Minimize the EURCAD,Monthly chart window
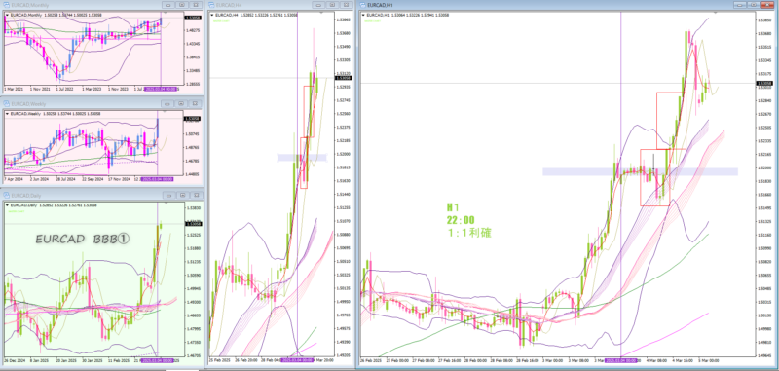This screenshot has width=779, height=371. pyautogui.click(x=167, y=5)
